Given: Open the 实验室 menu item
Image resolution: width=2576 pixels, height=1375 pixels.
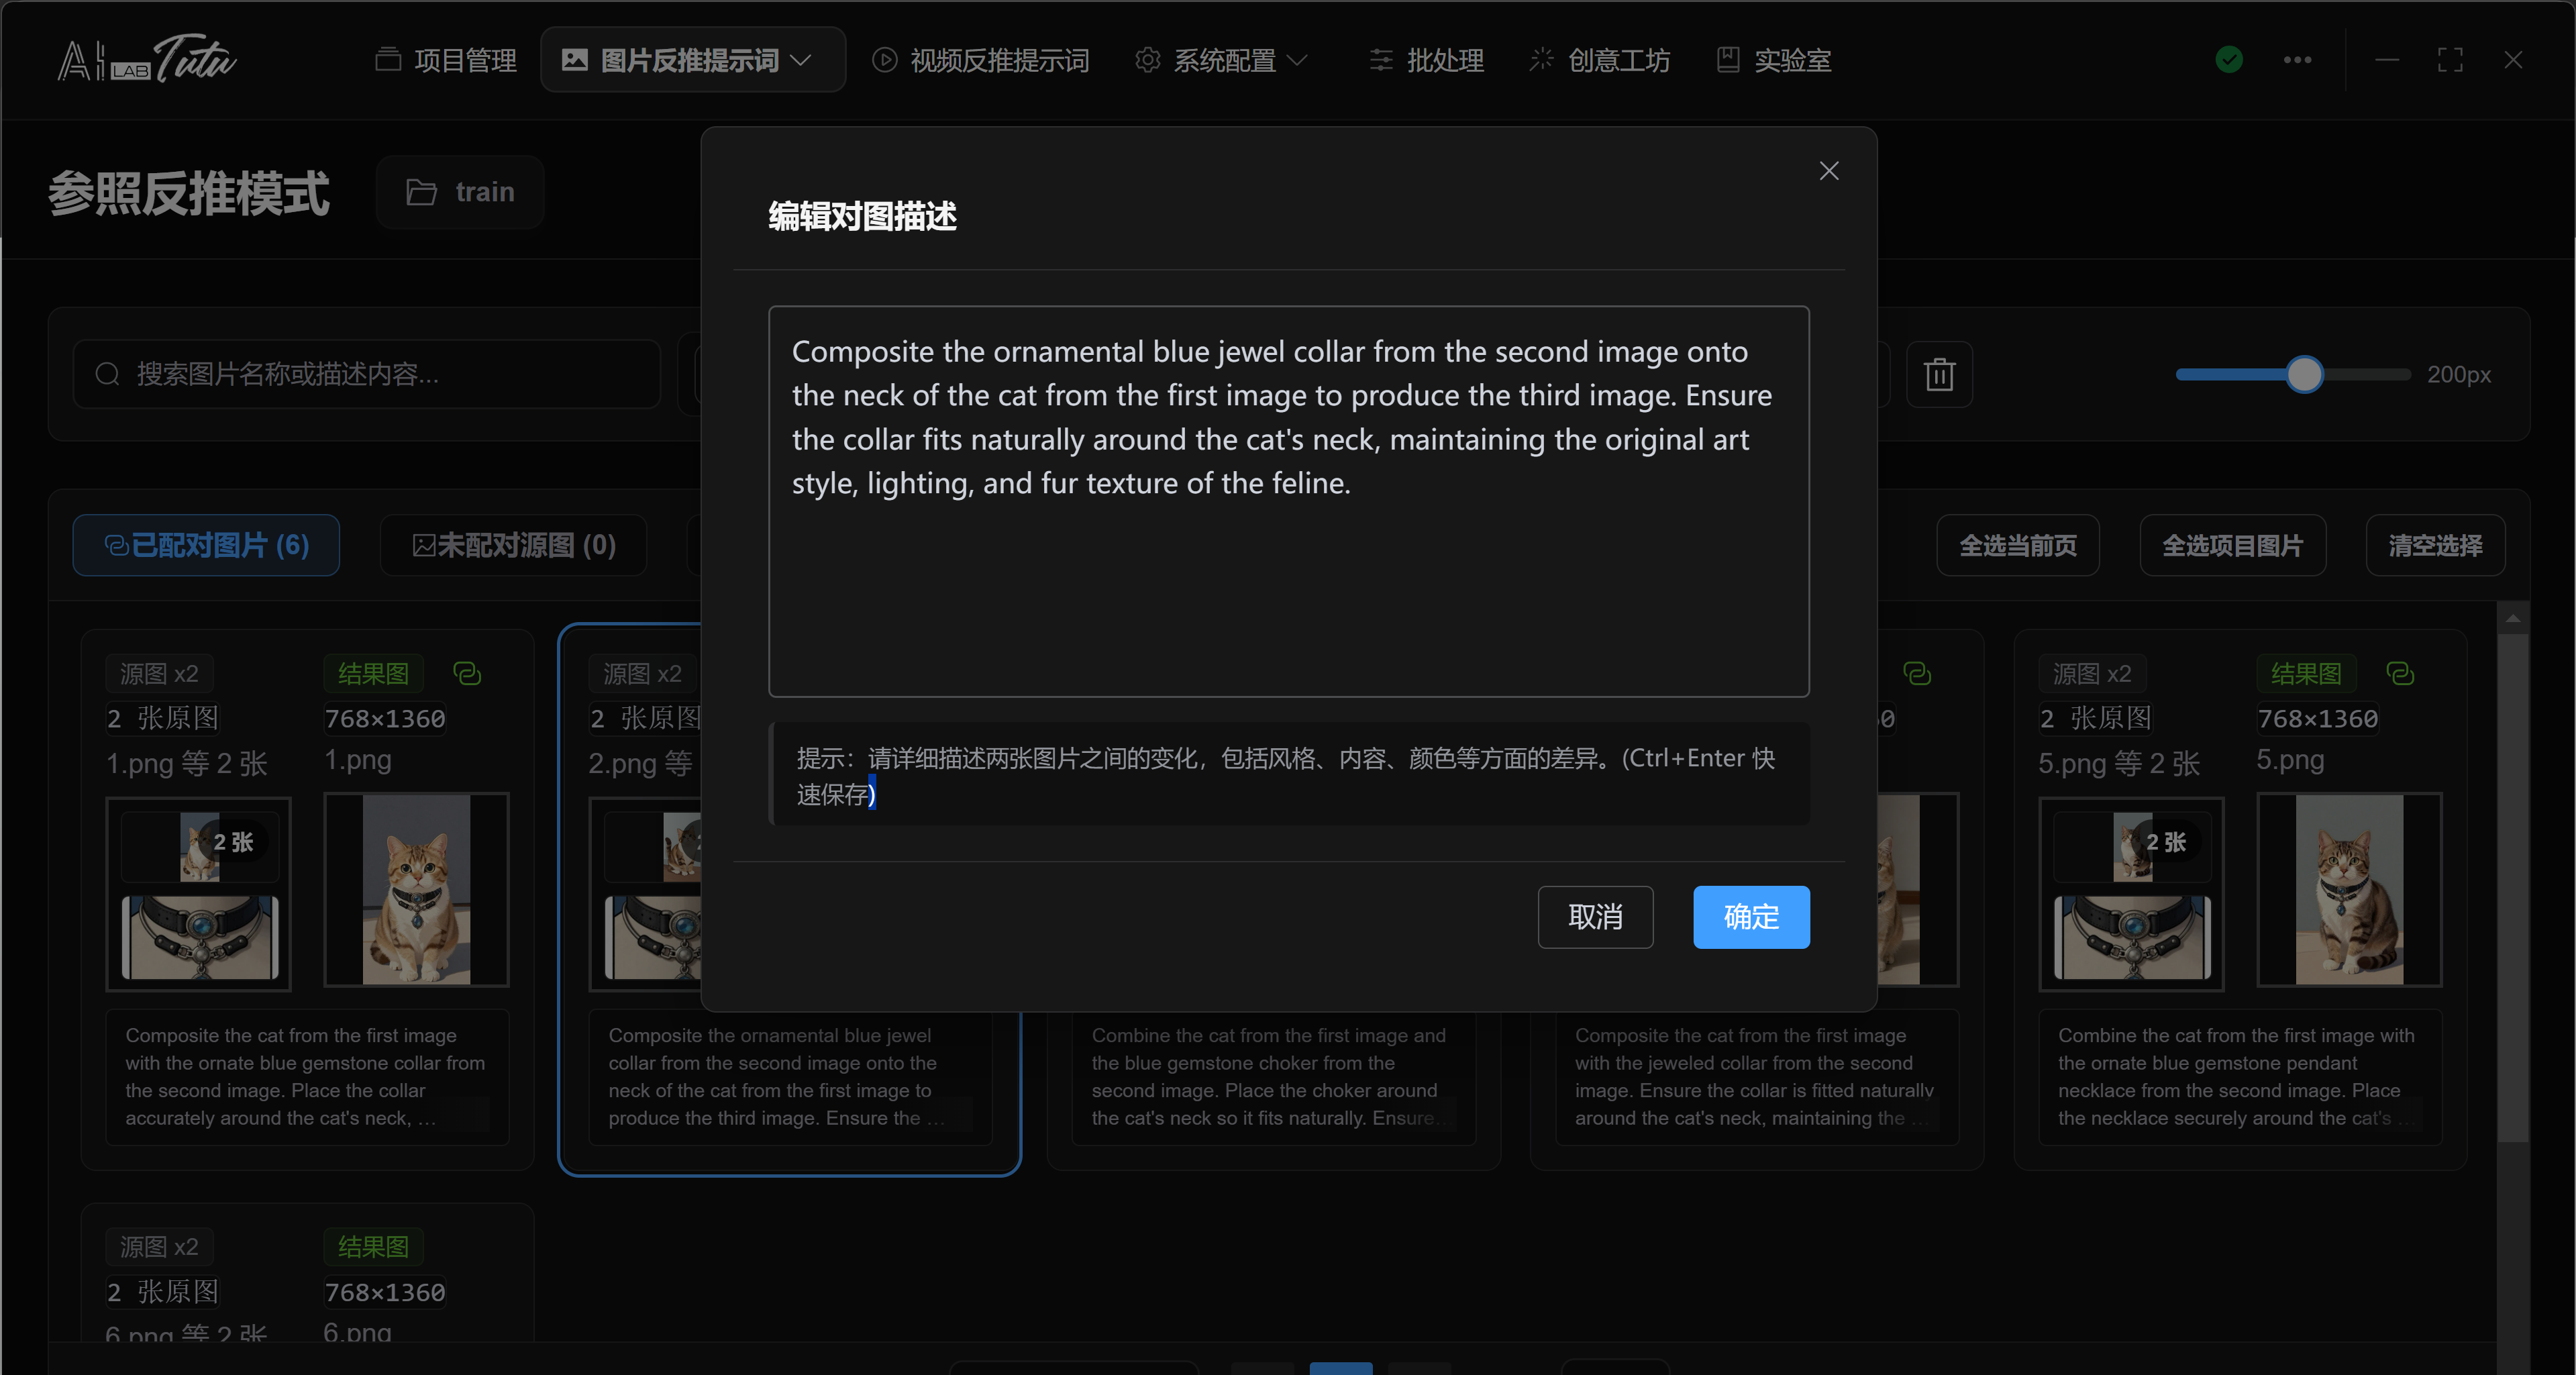Looking at the screenshot, I should coord(1774,60).
